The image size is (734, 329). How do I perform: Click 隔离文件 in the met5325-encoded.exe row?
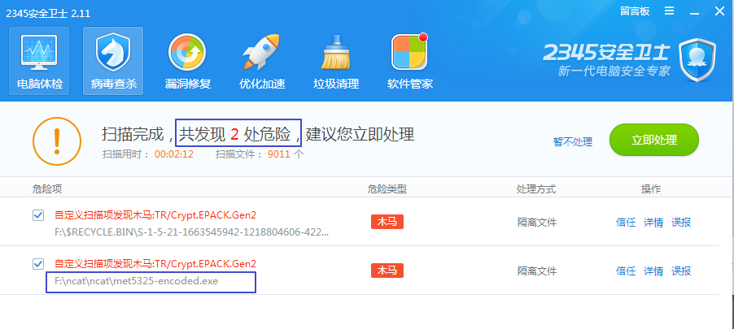click(537, 271)
